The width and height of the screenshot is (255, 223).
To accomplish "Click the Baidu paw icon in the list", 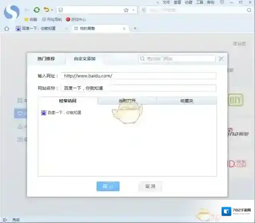I will pos(44,112).
